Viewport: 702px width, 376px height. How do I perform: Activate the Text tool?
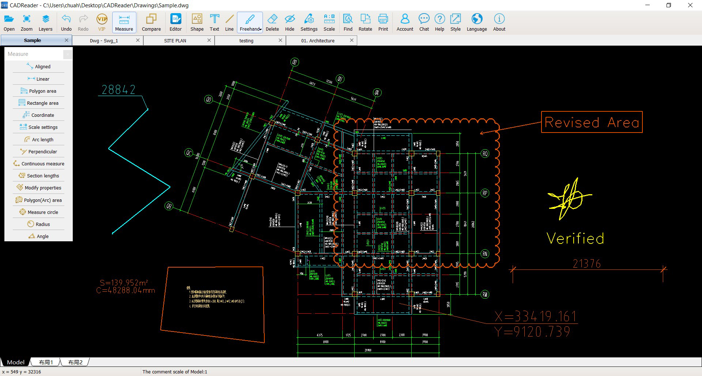[214, 22]
